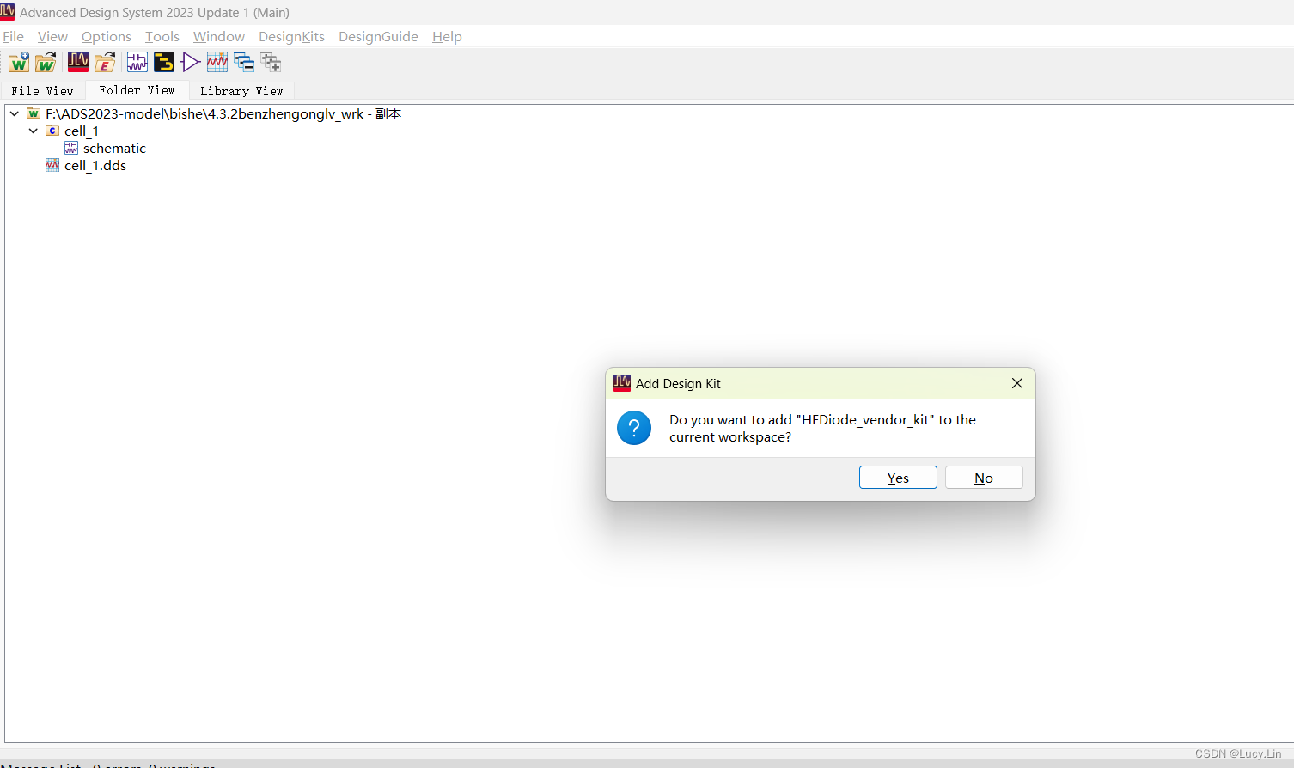Click the workspace W icon in tree

pos(34,113)
